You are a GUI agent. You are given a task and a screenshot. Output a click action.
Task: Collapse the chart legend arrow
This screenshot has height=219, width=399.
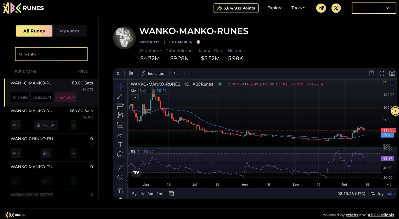(135, 97)
